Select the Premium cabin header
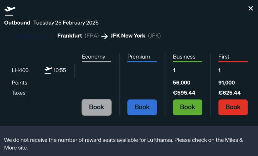Image resolution: width=258 pixels, height=156 pixels. 139,57
